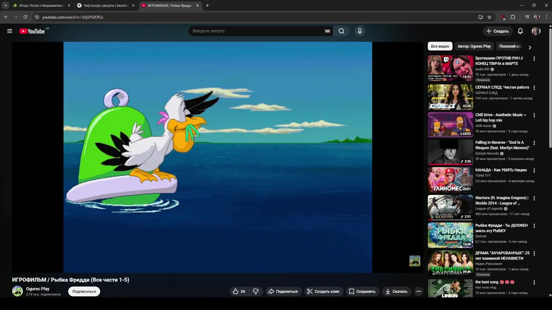Click the Поделиться share button
This screenshot has height=310, width=552.
pyautogui.click(x=283, y=291)
